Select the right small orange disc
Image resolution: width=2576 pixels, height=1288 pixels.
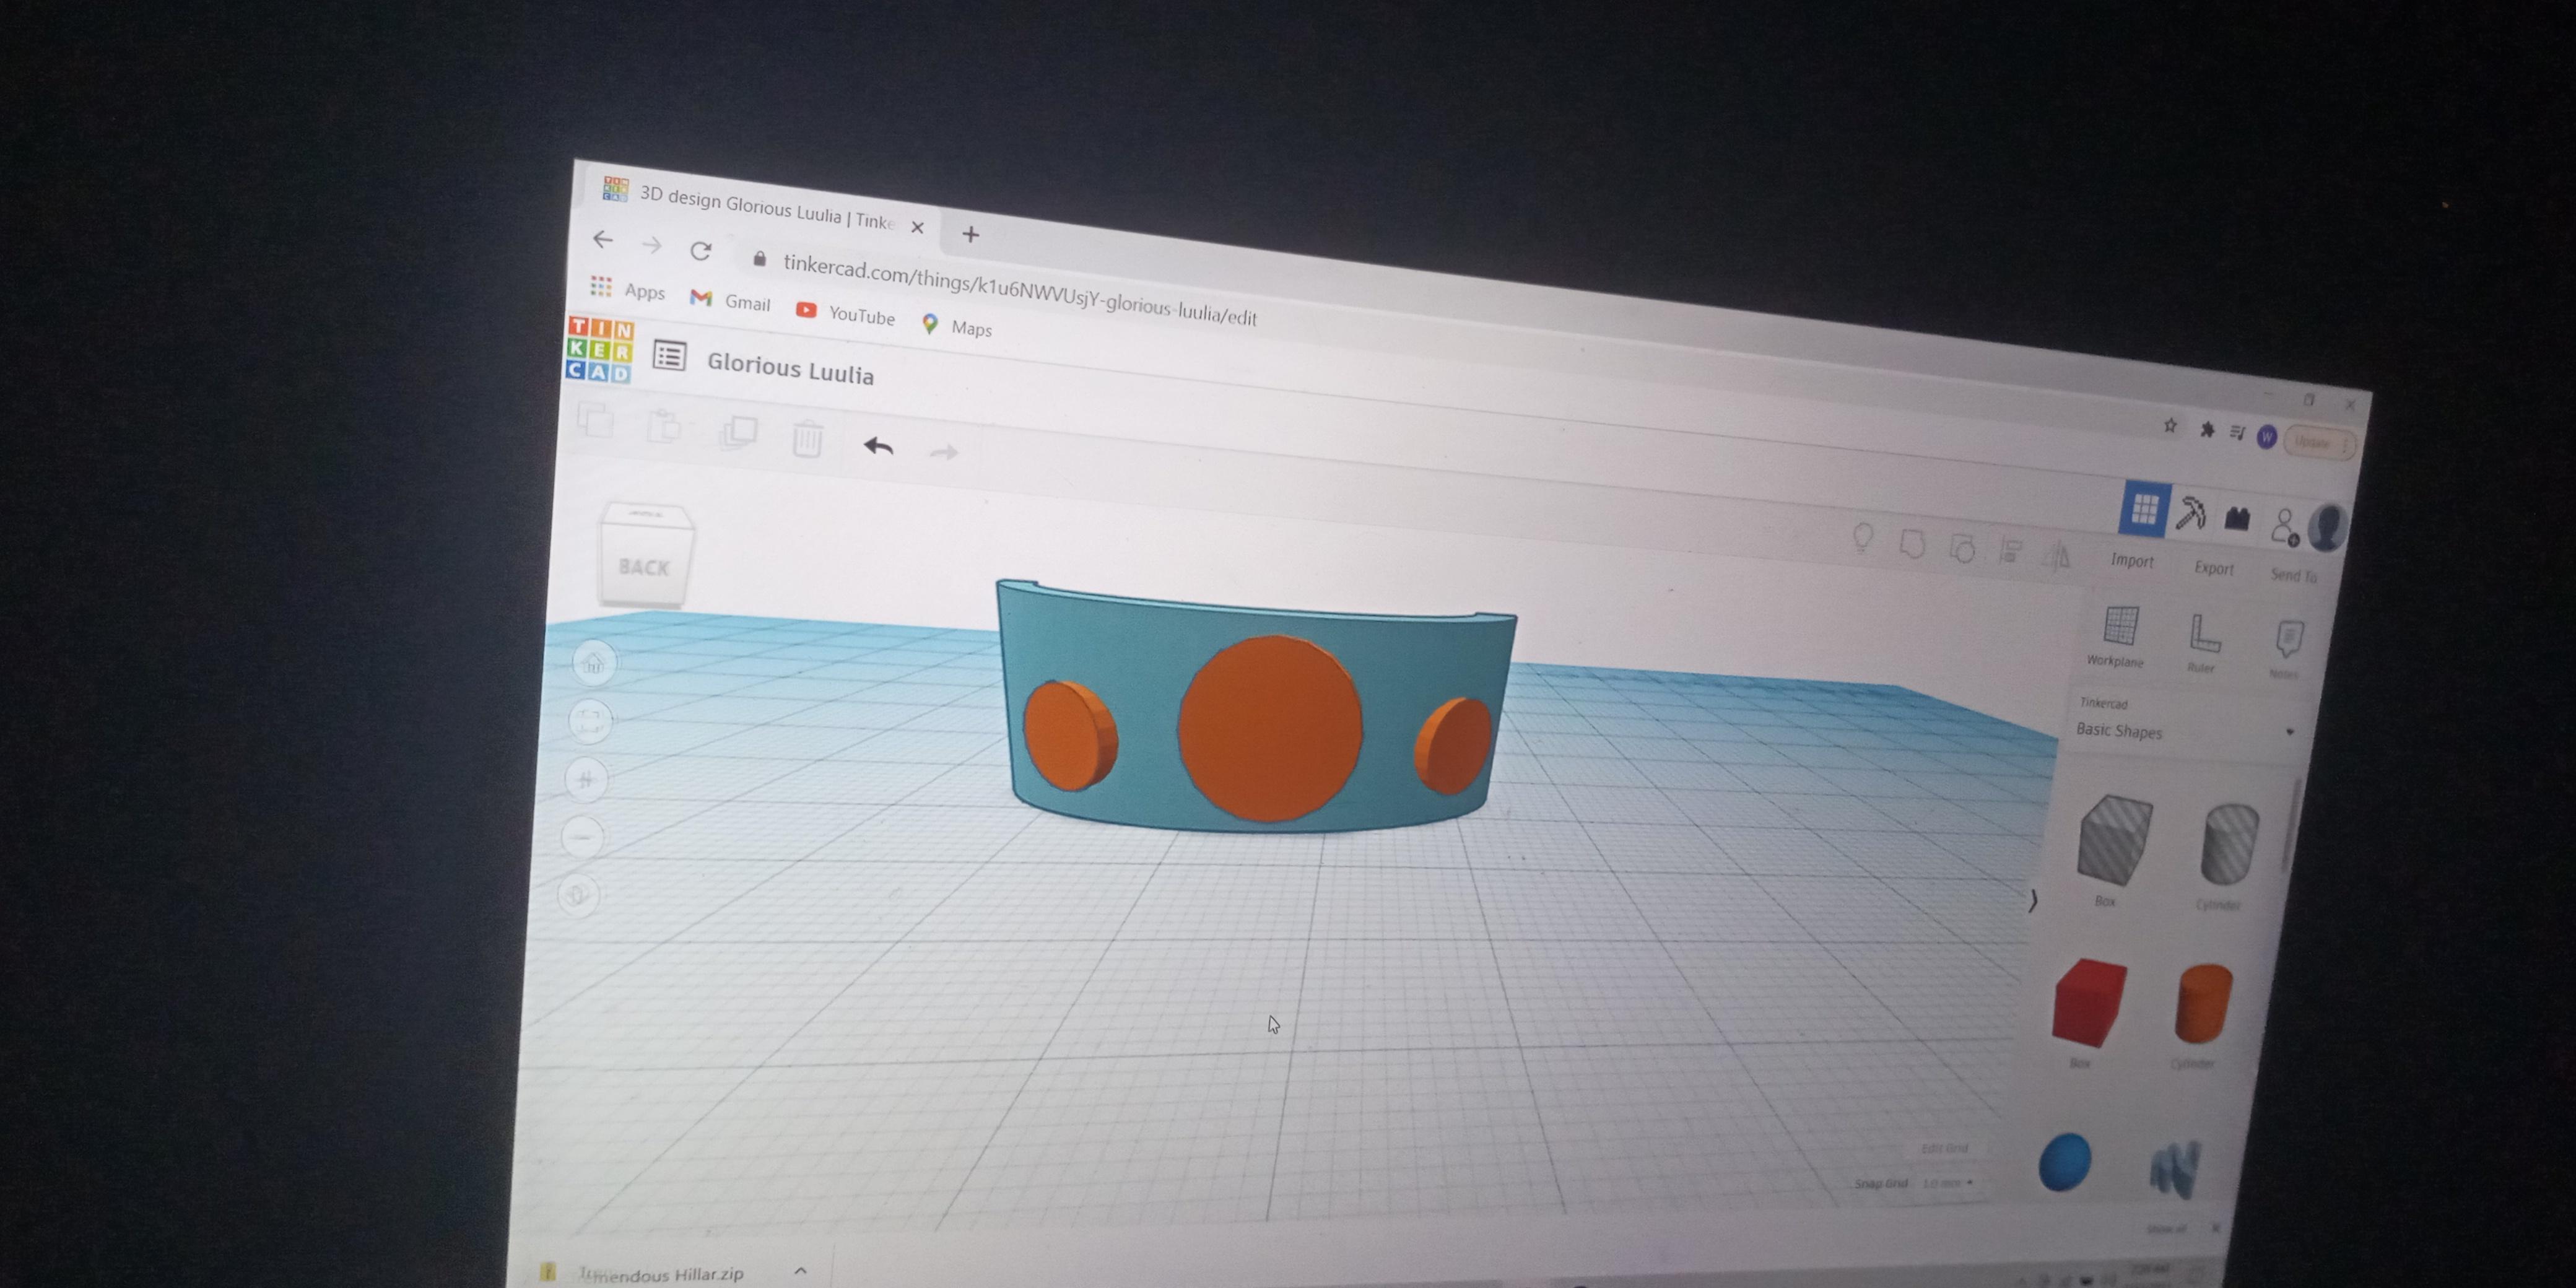coord(1453,746)
